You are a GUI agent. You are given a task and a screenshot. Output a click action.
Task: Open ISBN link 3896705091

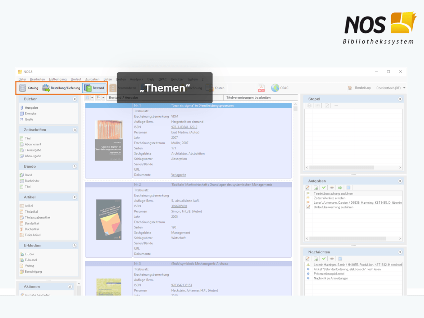(x=179, y=206)
